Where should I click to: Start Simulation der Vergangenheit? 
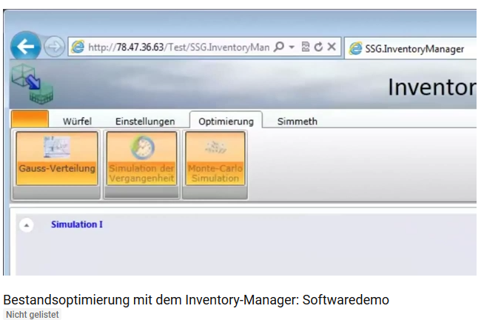[x=142, y=159]
